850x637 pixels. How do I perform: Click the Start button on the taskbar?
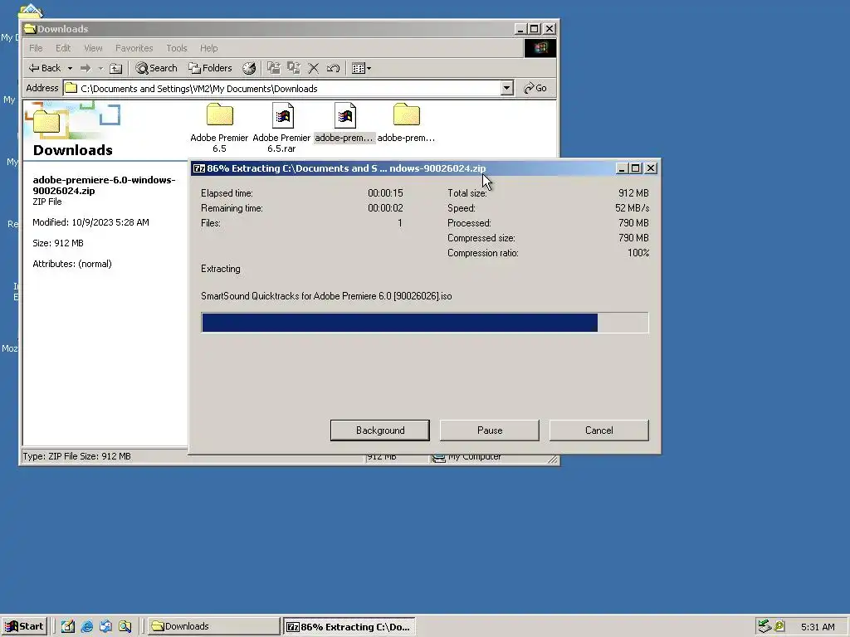click(x=24, y=626)
